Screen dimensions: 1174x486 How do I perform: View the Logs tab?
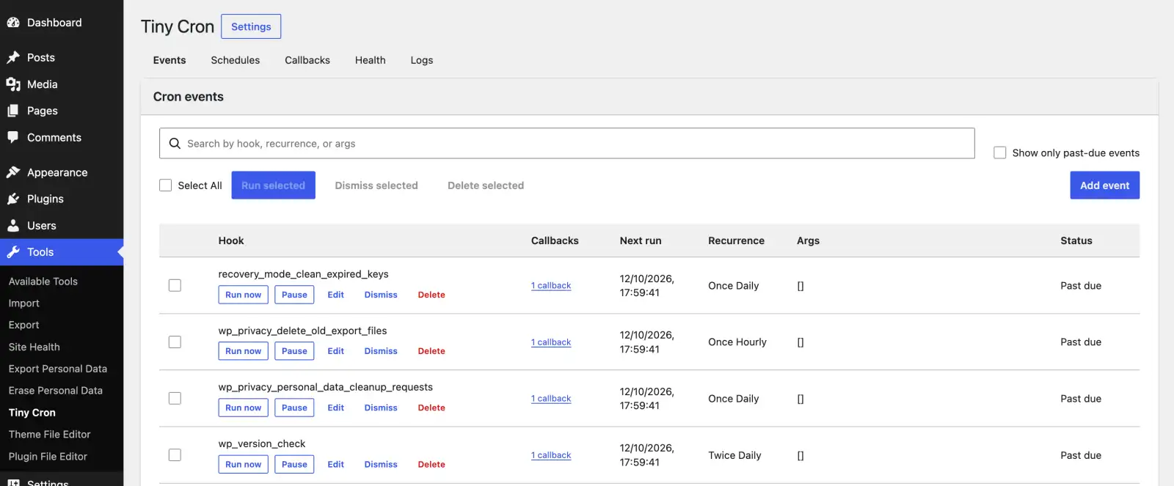pos(422,60)
